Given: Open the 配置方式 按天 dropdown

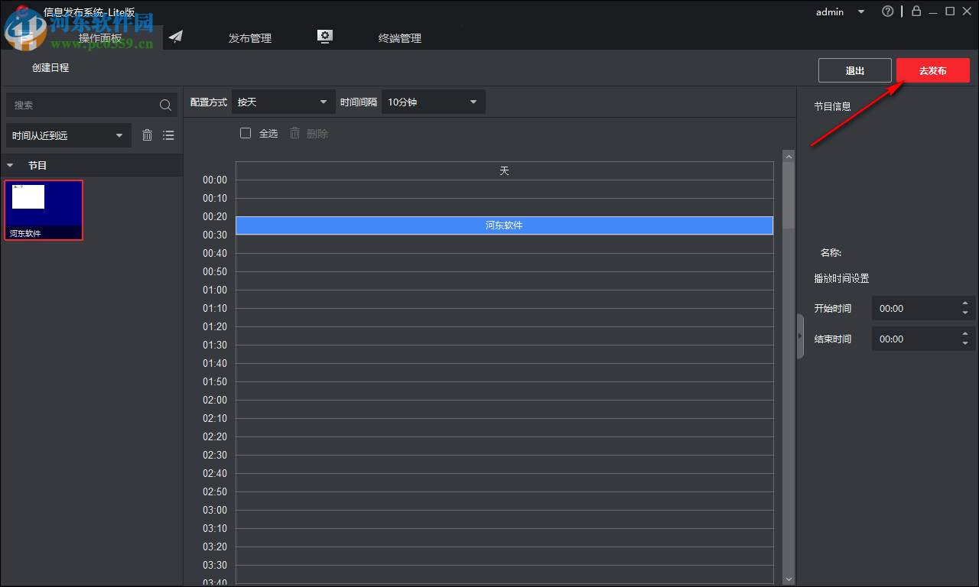Looking at the screenshot, I should (x=283, y=101).
